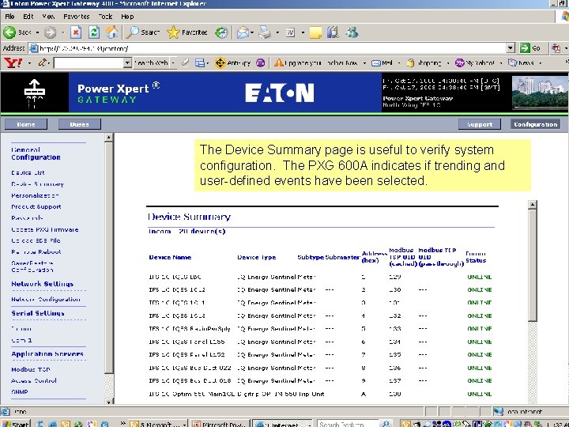Click the My Yahoo toolbar button
This screenshot has height=427, width=569.
click(475, 62)
